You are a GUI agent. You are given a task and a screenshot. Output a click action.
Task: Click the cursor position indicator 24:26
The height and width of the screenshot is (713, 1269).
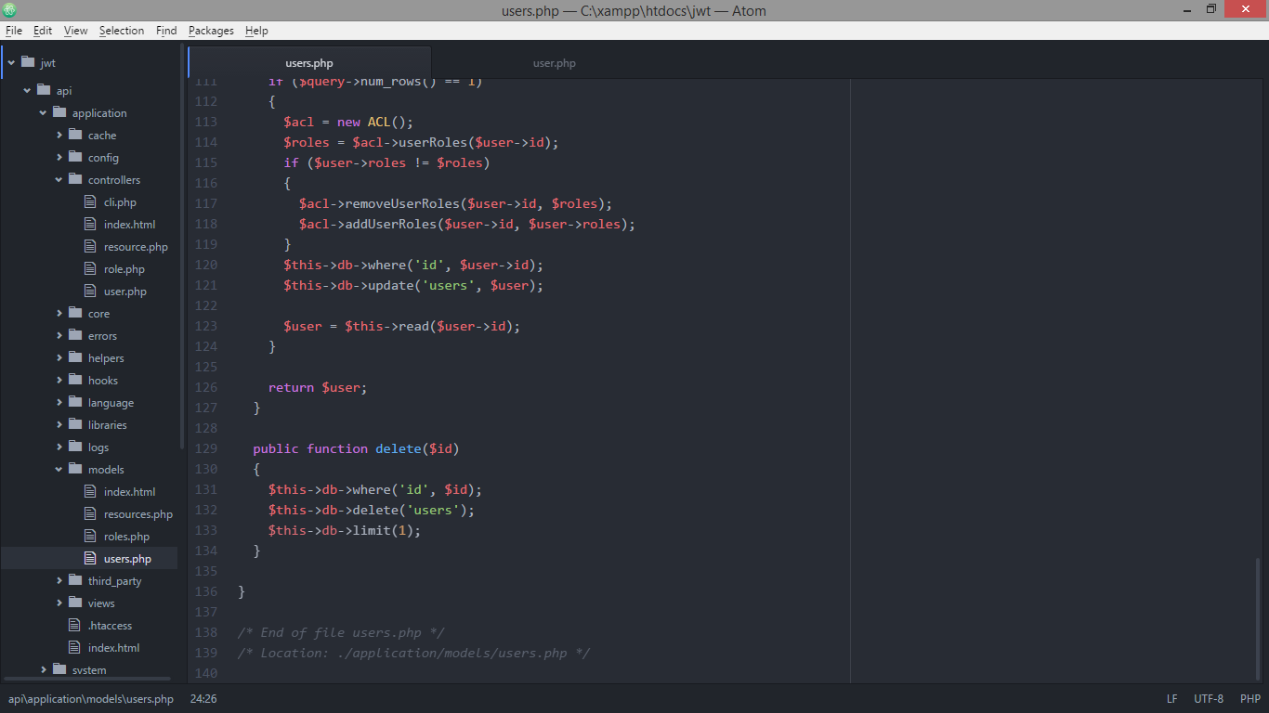click(203, 698)
